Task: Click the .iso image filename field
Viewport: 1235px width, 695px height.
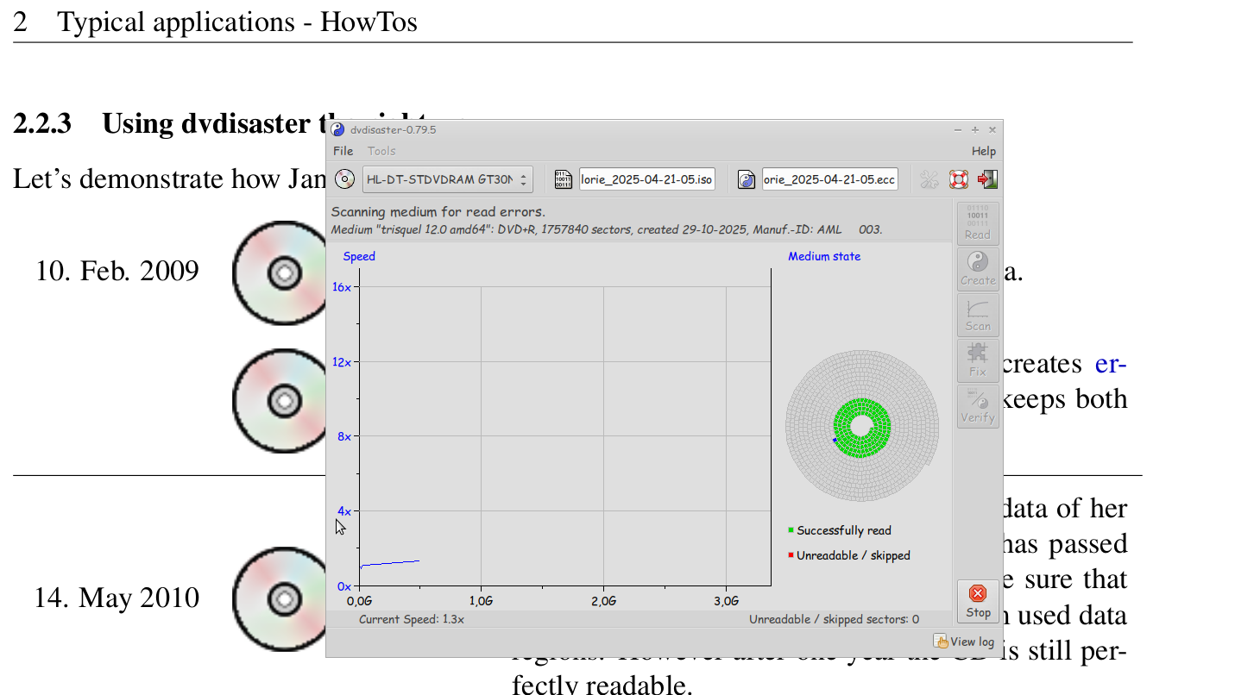Action: pos(646,179)
